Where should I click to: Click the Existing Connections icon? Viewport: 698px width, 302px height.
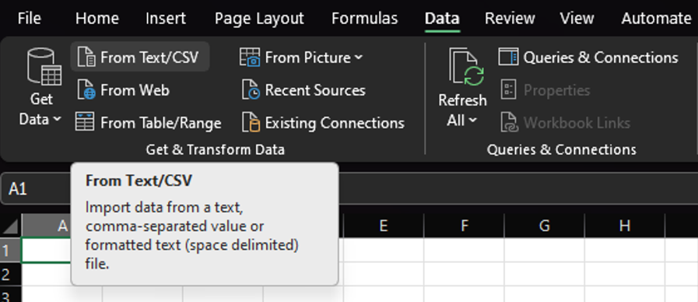pos(251,122)
